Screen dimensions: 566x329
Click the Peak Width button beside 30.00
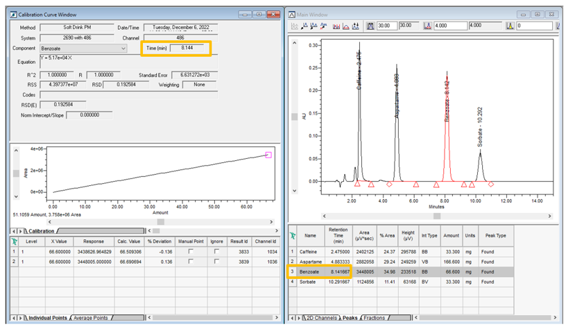click(370, 26)
